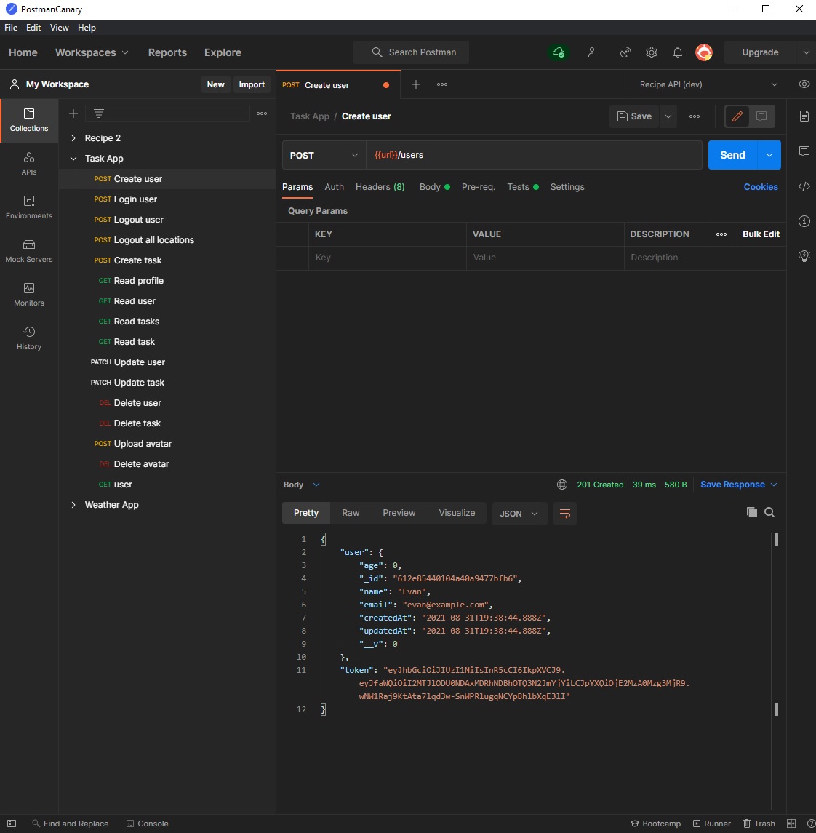The image size is (816, 833).
Task: Open the Save Response dropdown
Action: [x=738, y=485]
